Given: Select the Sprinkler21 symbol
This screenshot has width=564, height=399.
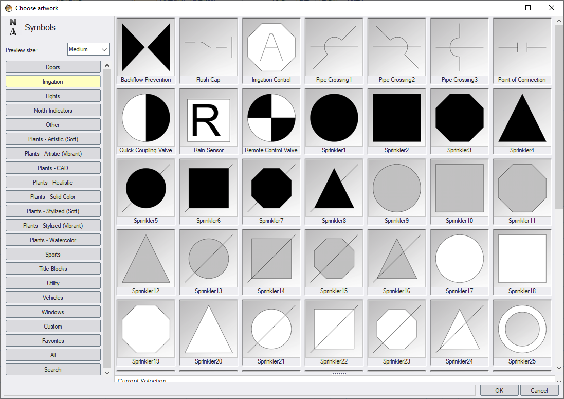Looking at the screenshot, I should click(271, 333).
